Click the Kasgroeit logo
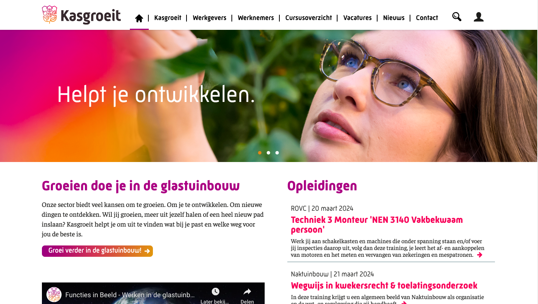This screenshot has width=538, height=304. click(81, 15)
